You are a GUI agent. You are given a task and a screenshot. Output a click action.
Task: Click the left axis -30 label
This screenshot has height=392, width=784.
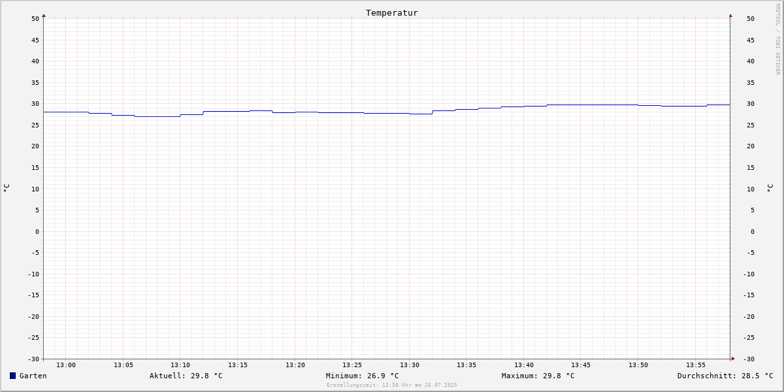tap(33, 359)
